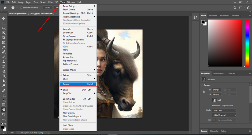Choose New Guide Layout menu item
This screenshot has height=135, width=252.
click(x=78, y=116)
